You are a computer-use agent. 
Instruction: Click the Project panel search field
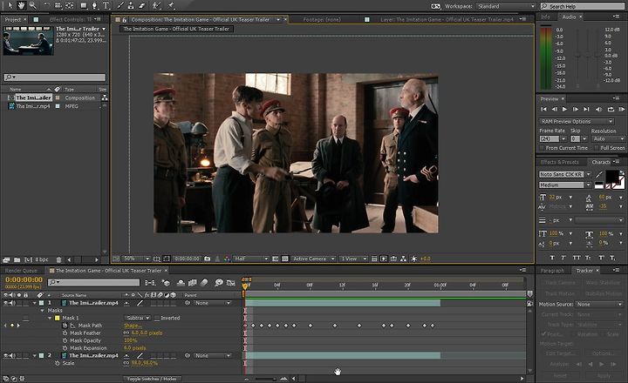pyautogui.click(x=55, y=77)
